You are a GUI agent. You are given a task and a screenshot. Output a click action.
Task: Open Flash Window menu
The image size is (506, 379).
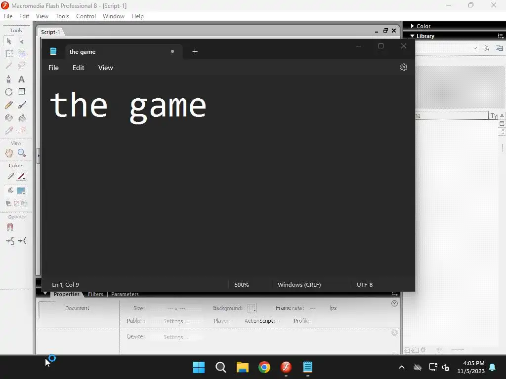coord(114,16)
